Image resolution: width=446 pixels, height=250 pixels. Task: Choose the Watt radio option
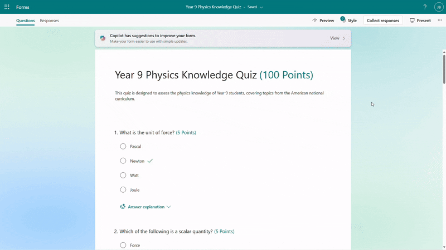click(123, 175)
